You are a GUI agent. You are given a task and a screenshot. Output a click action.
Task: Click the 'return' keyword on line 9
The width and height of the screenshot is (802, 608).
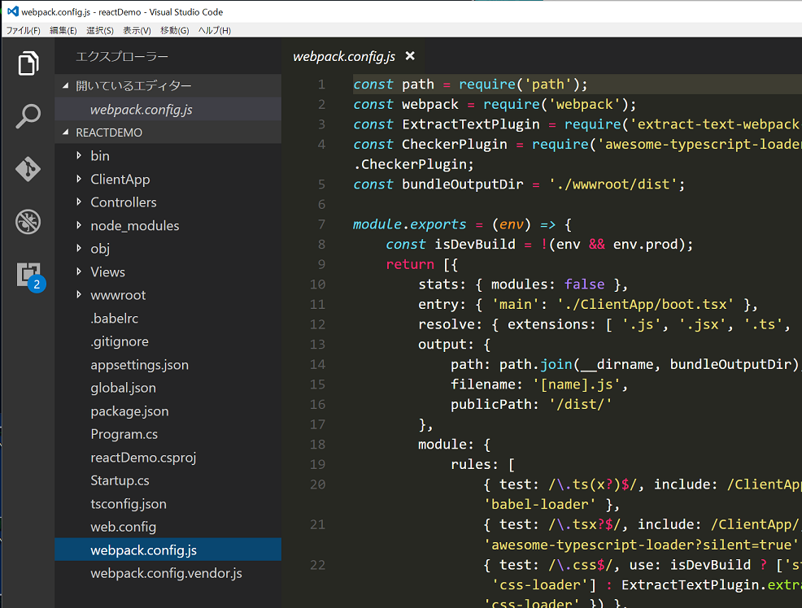tap(410, 264)
